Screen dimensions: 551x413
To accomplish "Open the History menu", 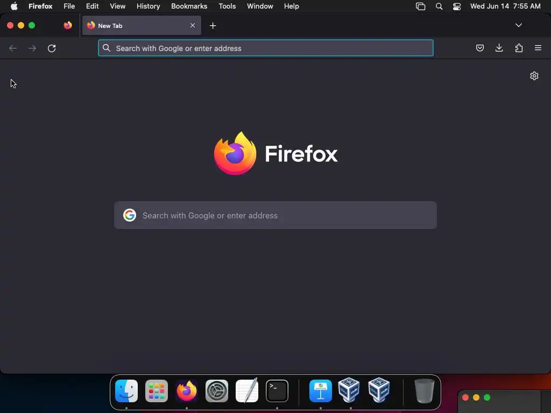I will tap(149, 6).
